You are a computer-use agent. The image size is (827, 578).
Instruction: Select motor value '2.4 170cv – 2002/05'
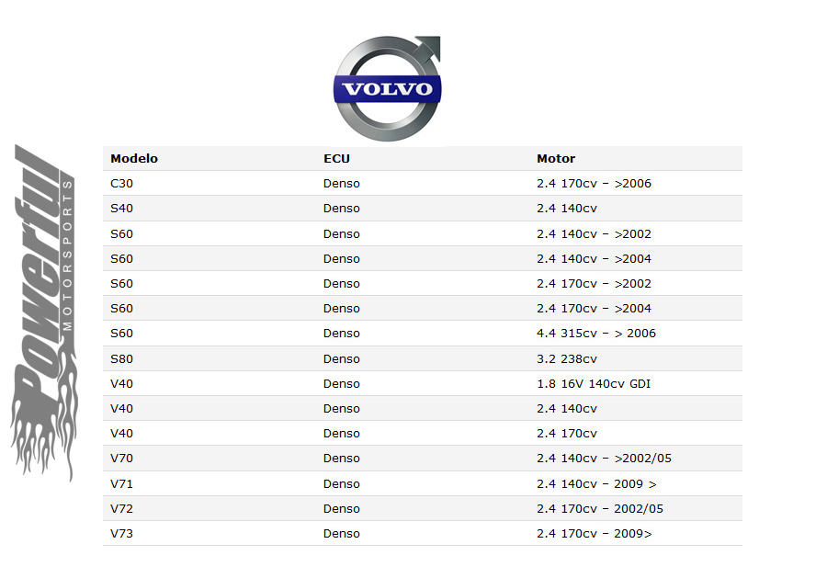600,509
